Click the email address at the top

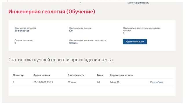(138, 3)
